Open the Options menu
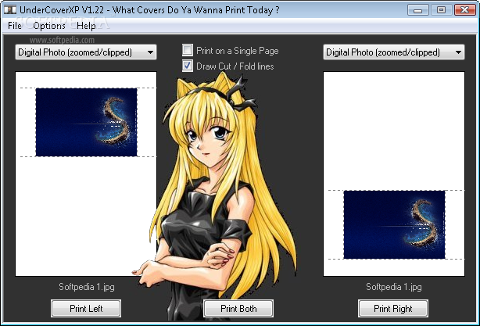The height and width of the screenshot is (326, 480). point(49,26)
